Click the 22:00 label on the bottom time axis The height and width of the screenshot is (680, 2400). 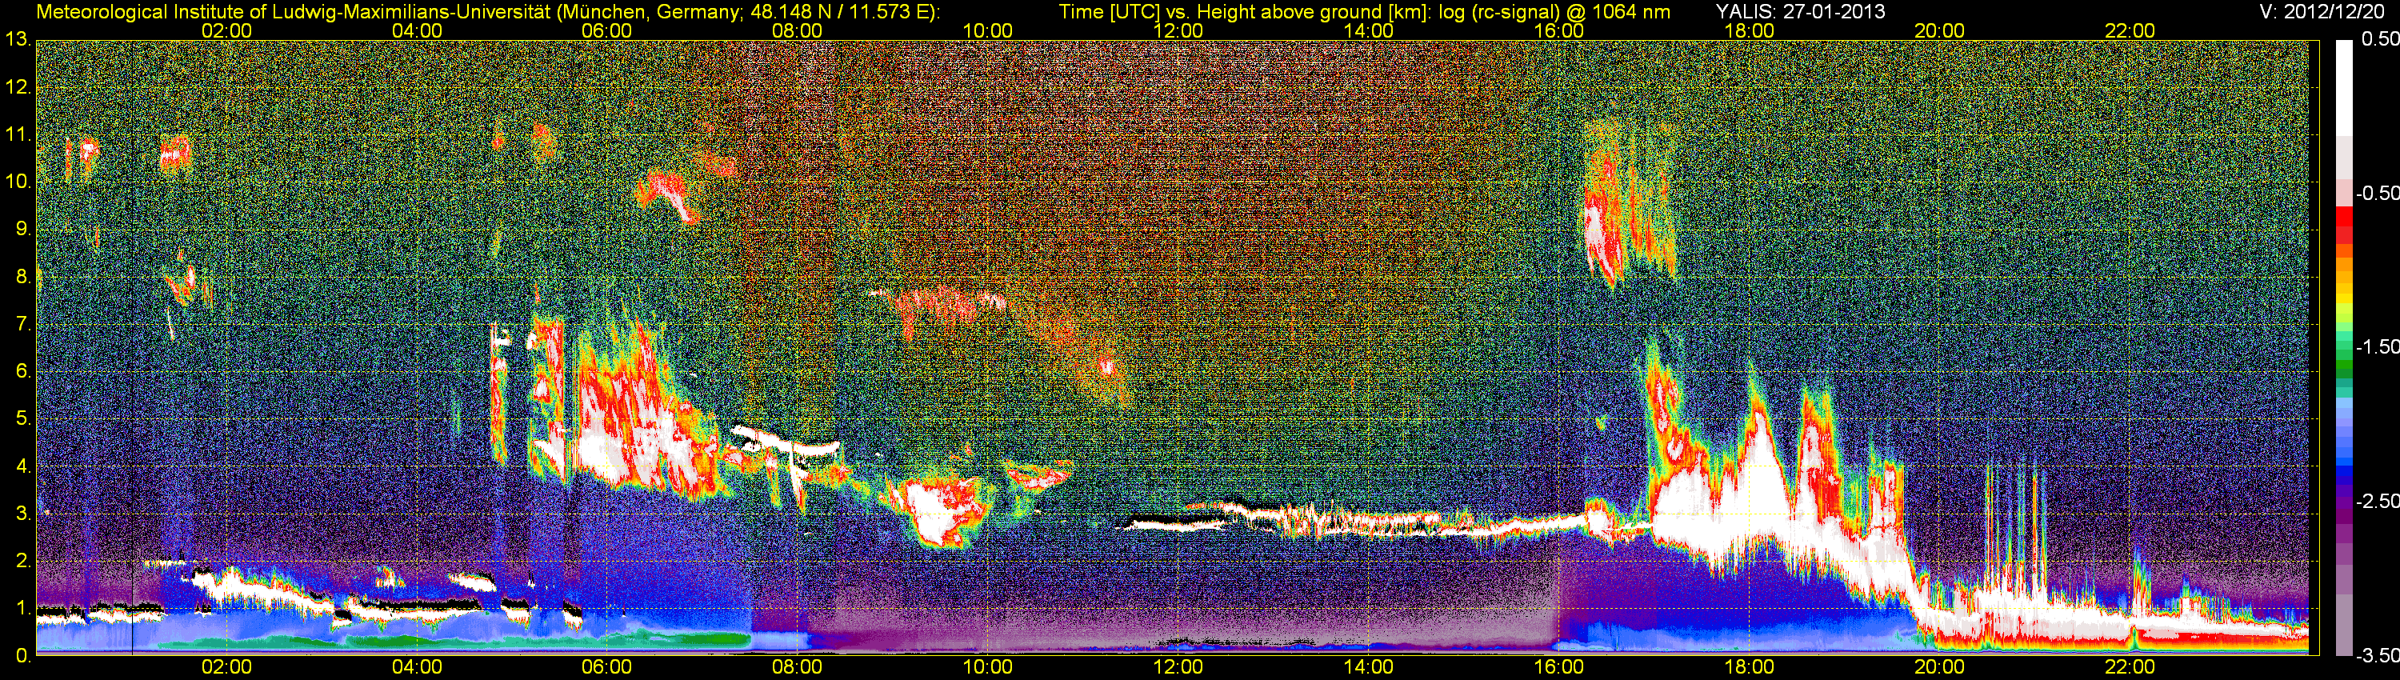(2130, 668)
